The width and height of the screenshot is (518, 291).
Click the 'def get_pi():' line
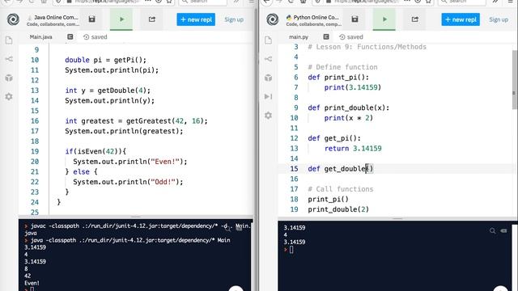coord(334,138)
